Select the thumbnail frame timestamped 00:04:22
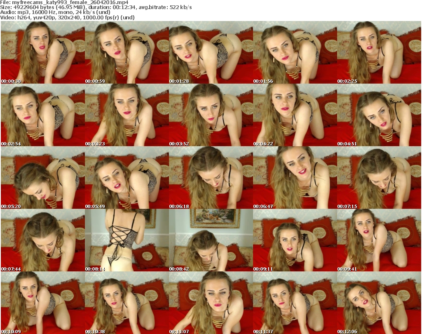 (x=295, y=115)
